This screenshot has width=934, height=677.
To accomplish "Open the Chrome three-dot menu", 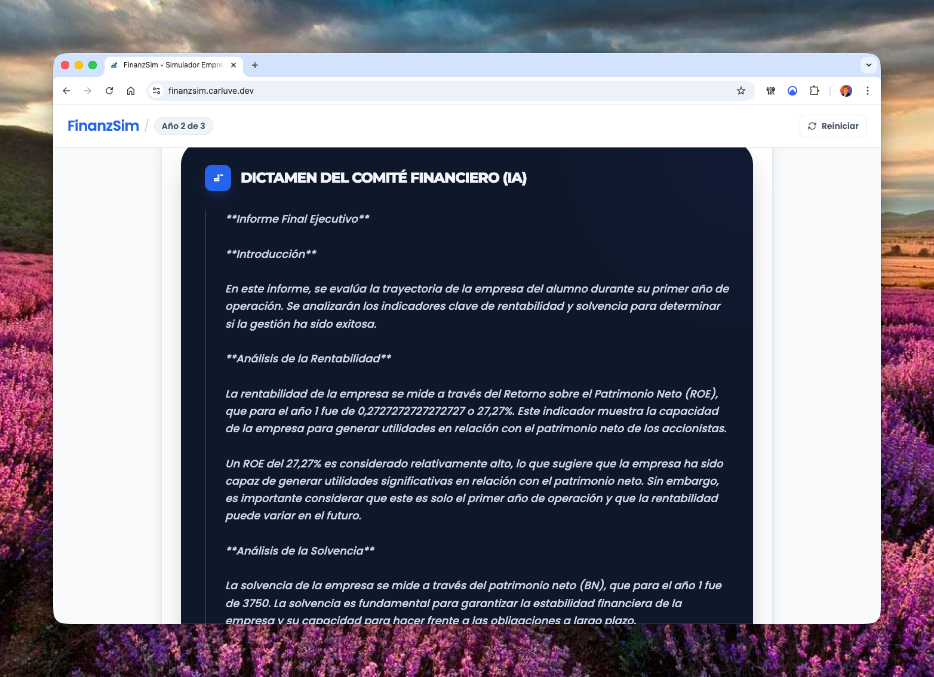I will click(868, 91).
